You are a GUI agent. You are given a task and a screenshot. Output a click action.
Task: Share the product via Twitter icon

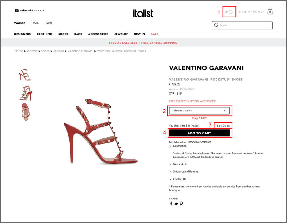pyautogui.click(x=176, y=203)
